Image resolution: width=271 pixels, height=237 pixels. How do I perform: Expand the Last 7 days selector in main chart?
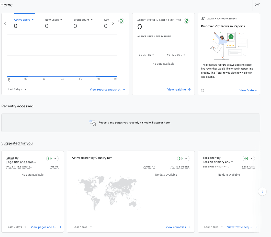(17, 89)
